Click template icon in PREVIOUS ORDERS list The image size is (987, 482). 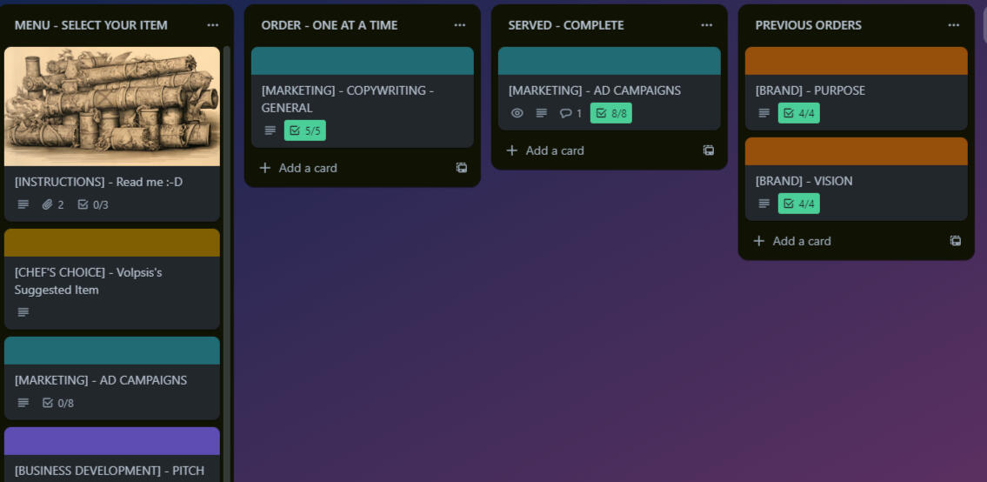tap(956, 241)
